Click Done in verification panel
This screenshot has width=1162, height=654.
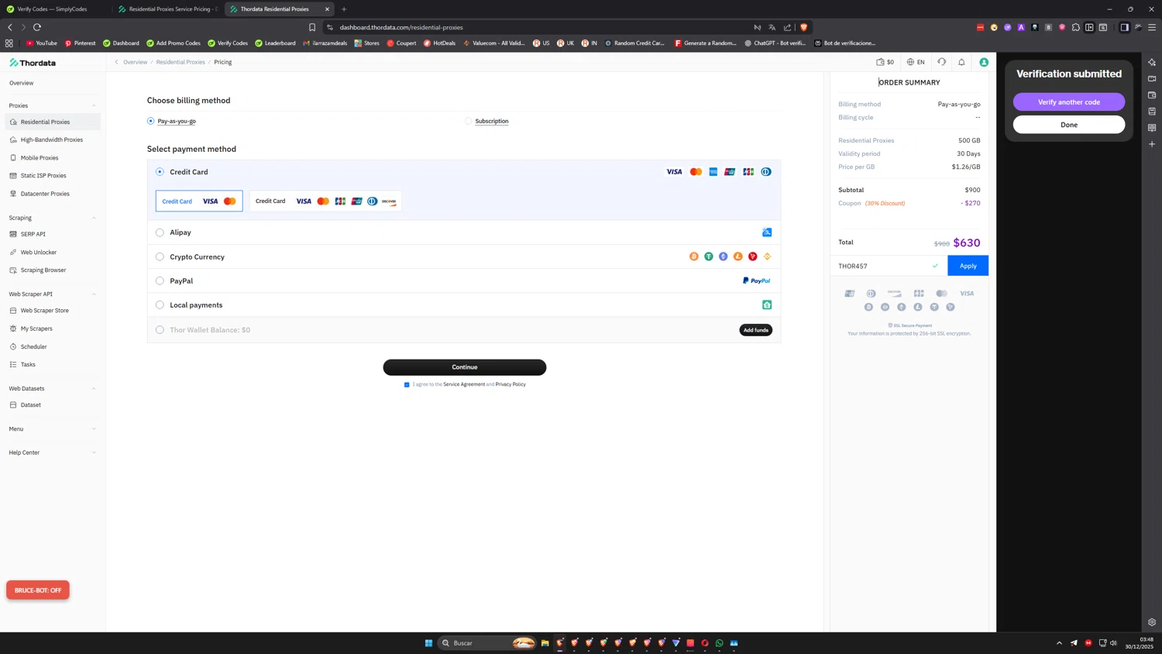pos(1069,125)
